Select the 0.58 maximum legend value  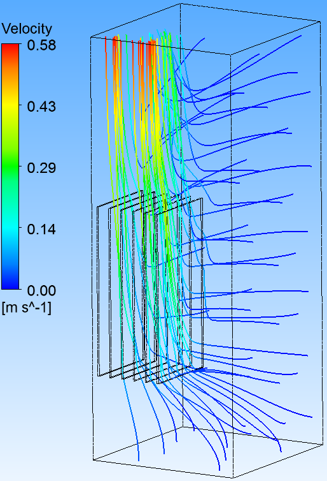click(41, 45)
